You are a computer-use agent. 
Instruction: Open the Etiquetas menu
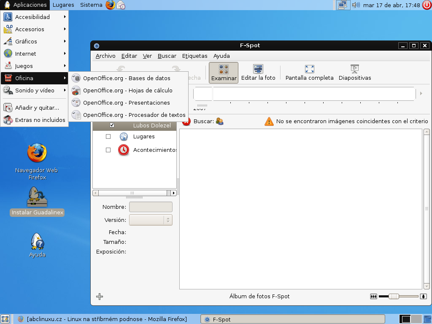click(195, 56)
